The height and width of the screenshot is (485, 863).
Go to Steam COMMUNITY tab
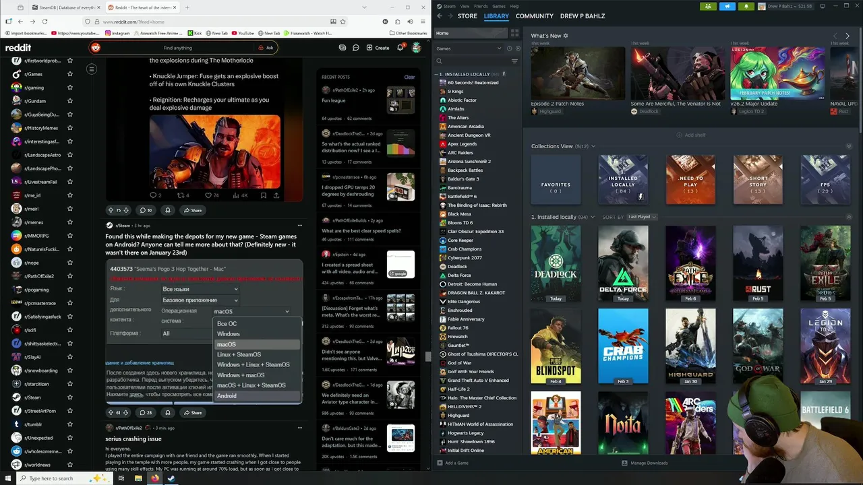(534, 15)
